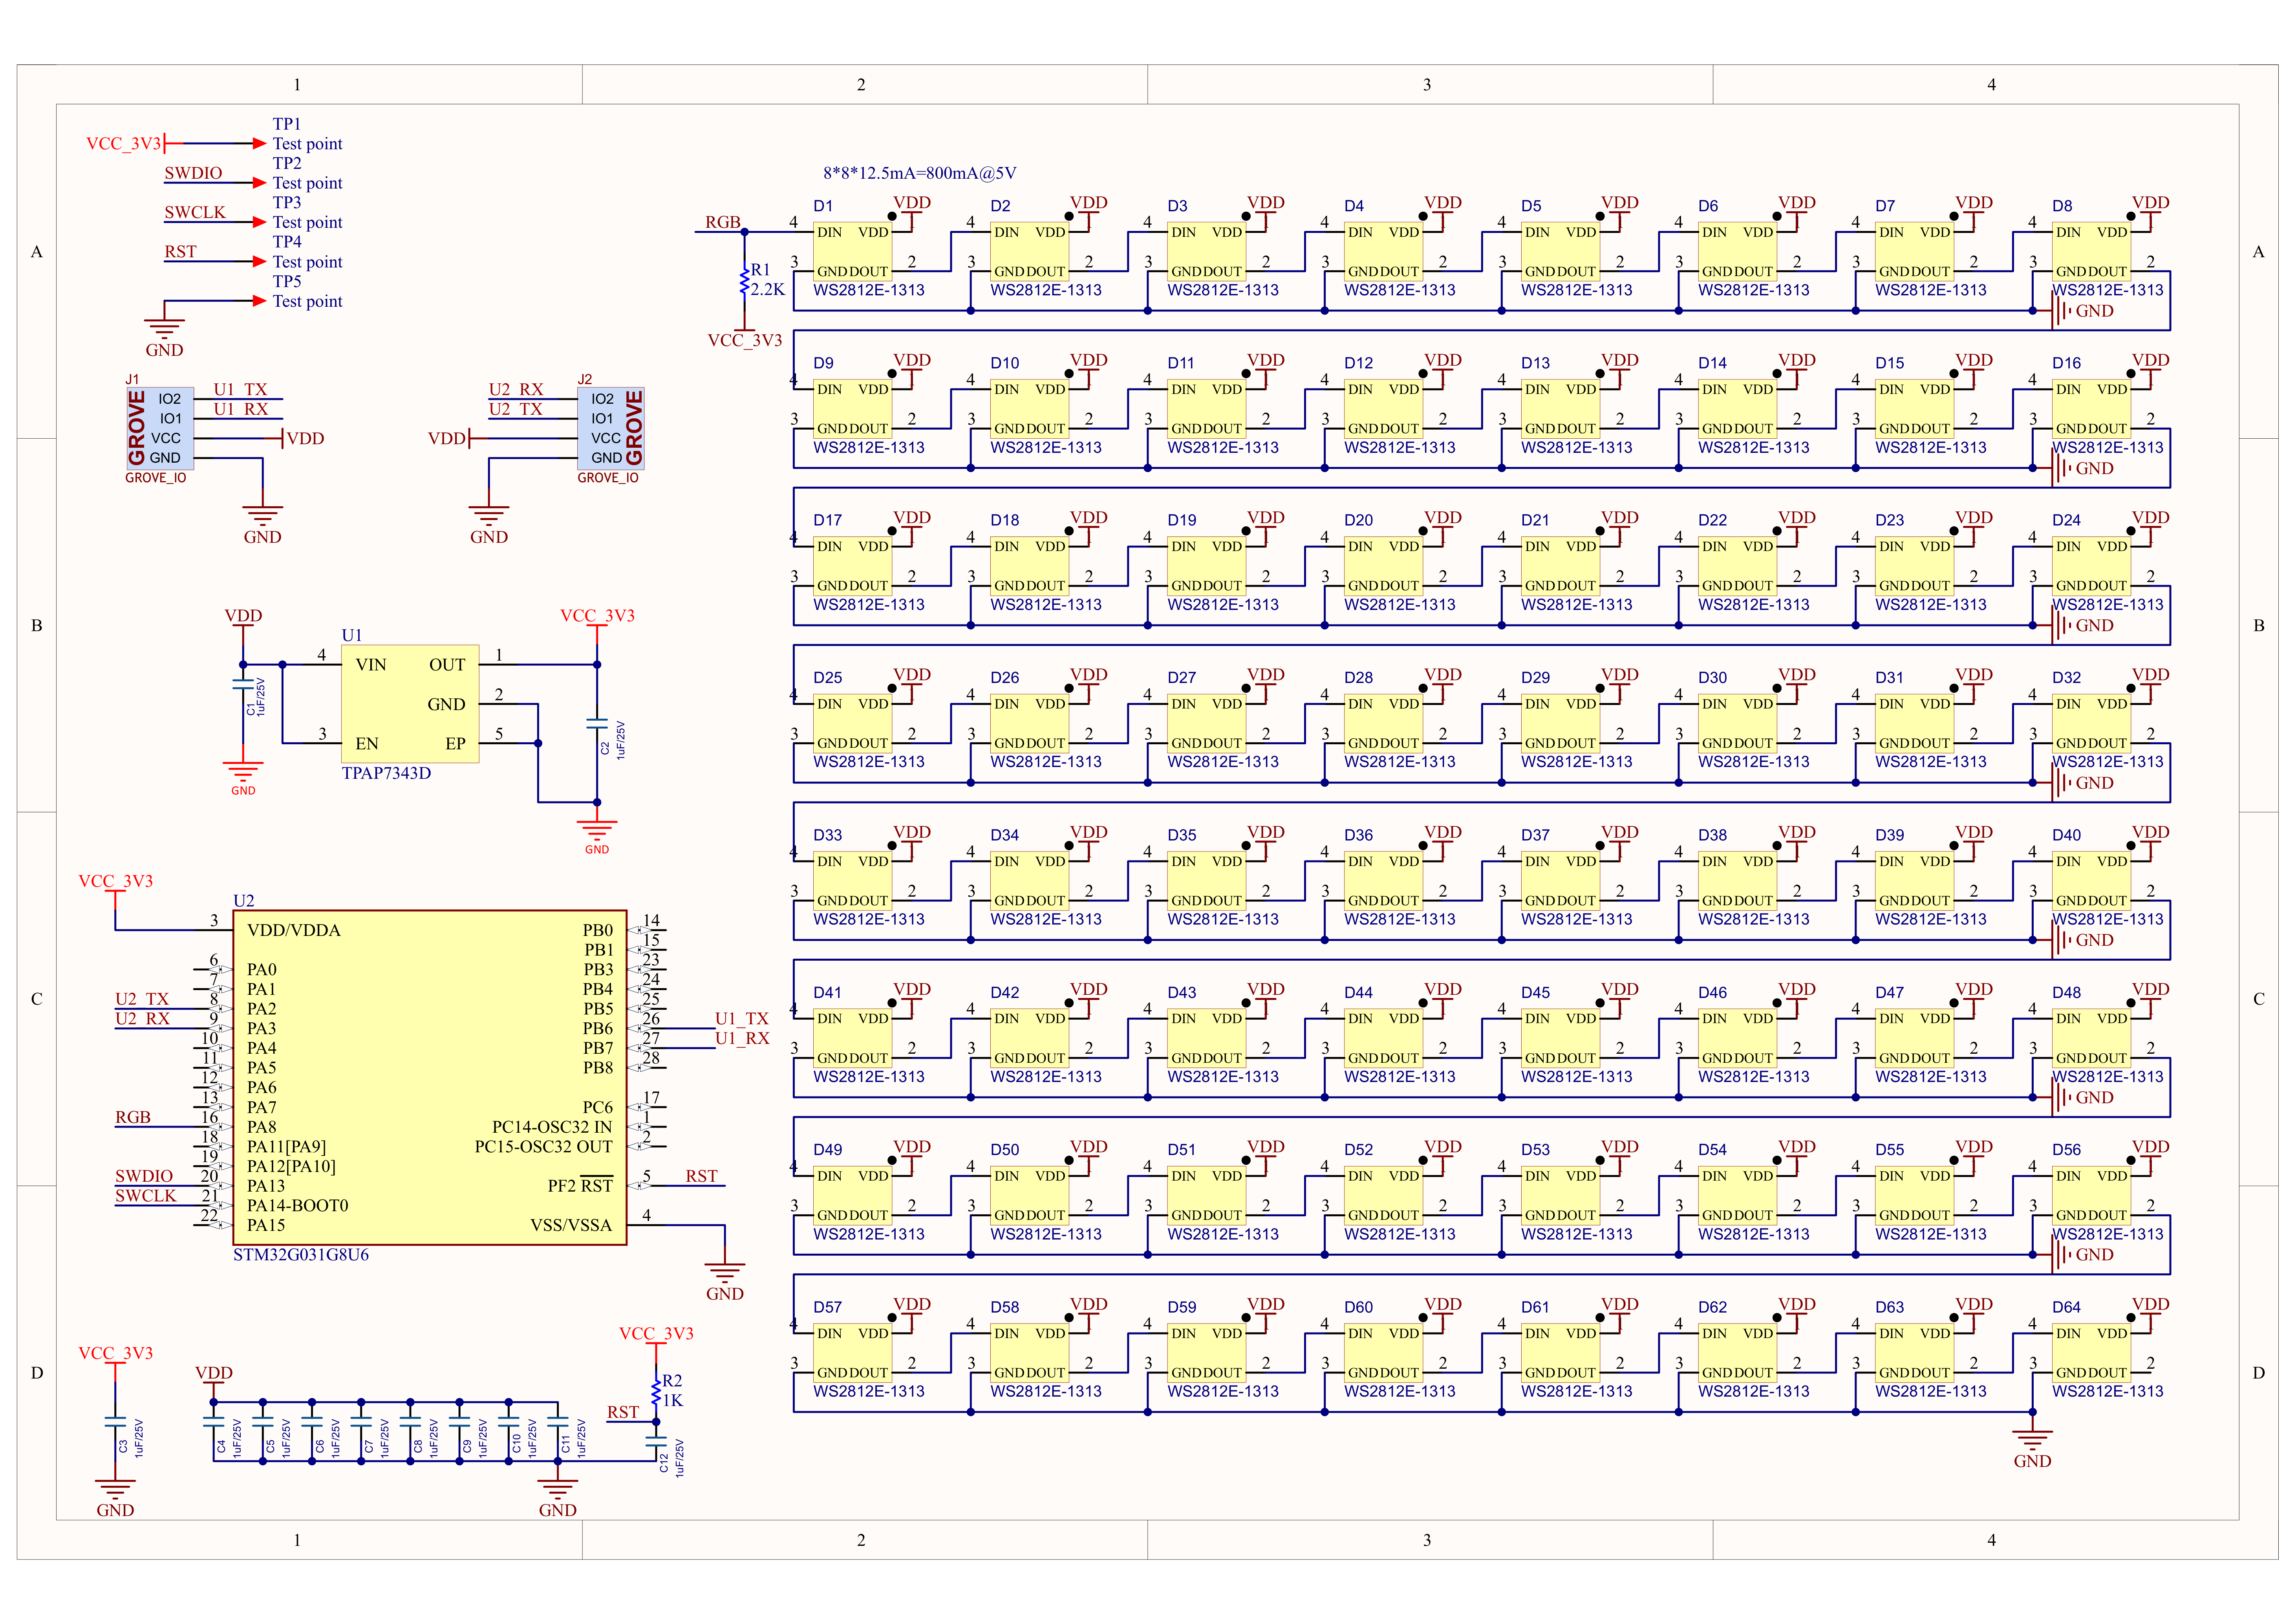Screen dimensions: 2296x1624
Task: Select capacitor C3 under VCC_3V3
Action: (x=115, y=1421)
